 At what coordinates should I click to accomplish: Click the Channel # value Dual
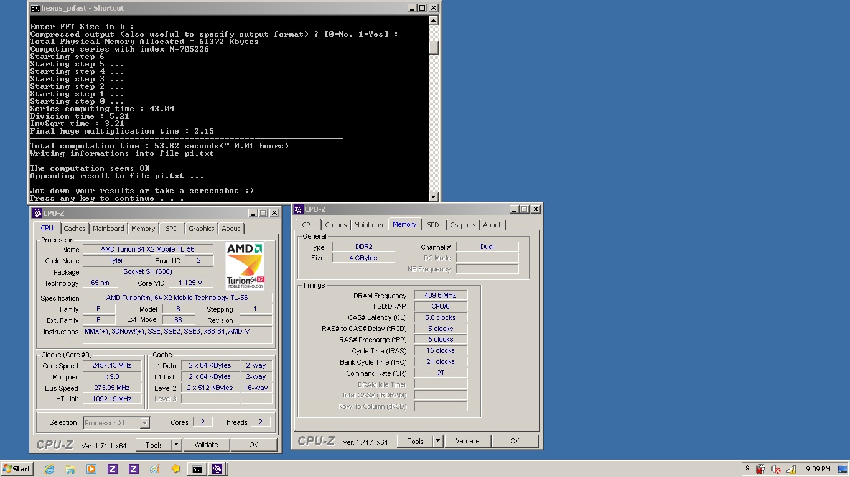click(487, 247)
